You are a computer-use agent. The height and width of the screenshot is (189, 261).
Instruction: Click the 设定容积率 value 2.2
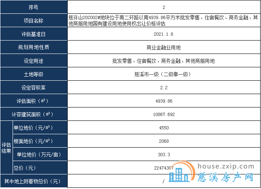163,88
